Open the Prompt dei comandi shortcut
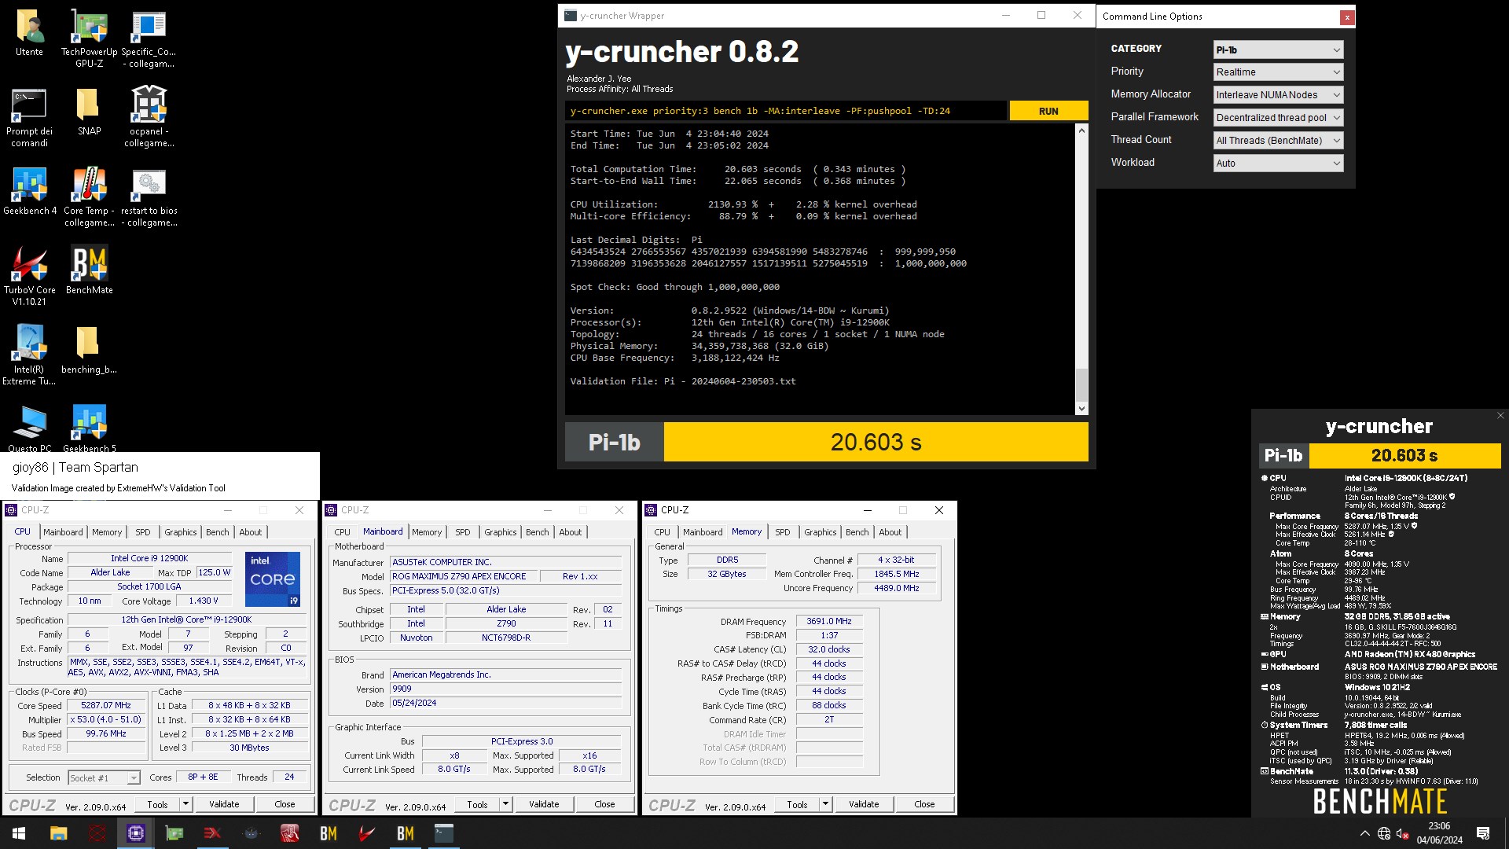The width and height of the screenshot is (1509, 849). 30,118
